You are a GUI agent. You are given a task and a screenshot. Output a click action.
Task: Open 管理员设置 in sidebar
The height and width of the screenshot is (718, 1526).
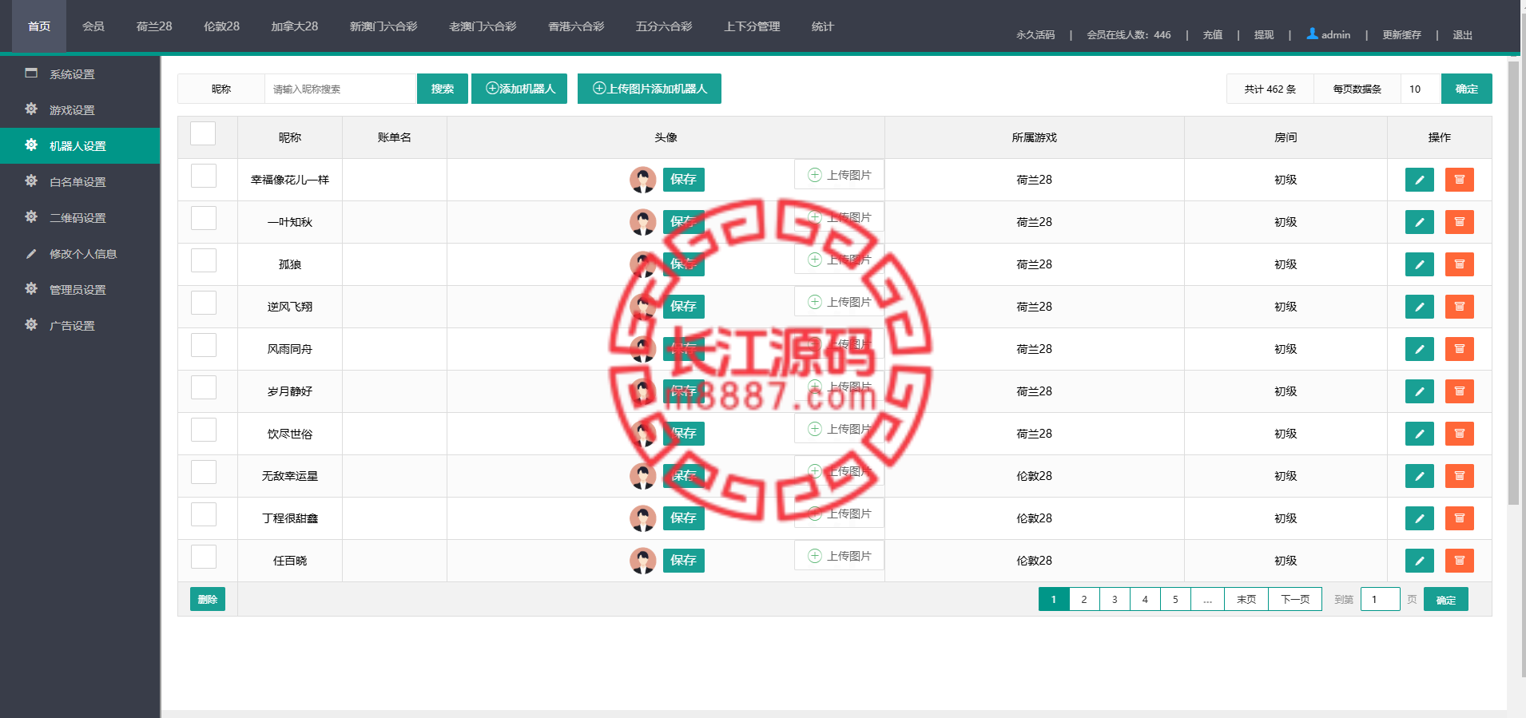(x=80, y=289)
